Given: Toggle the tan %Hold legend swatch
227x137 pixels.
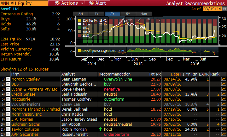Looking at the screenshot, I should coord(80,32).
